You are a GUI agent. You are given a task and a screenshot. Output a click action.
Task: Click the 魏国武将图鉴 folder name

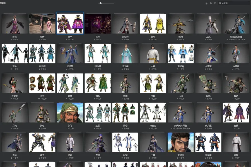(x=181, y=126)
